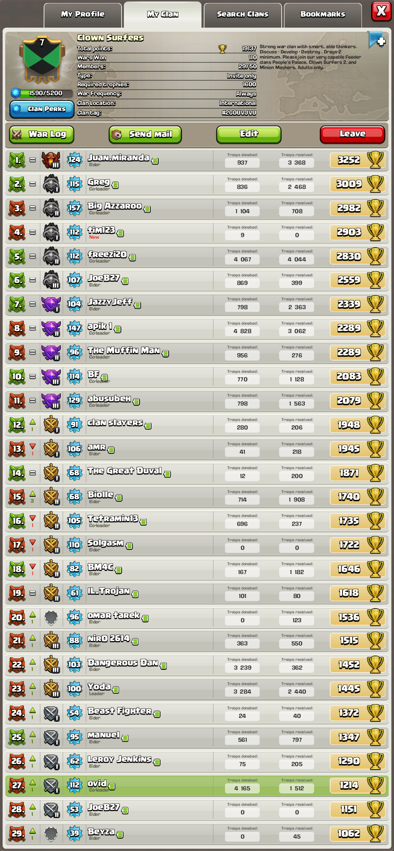Click the total points trophy icon
Image resolution: width=394 pixels, height=851 pixels.
222,49
